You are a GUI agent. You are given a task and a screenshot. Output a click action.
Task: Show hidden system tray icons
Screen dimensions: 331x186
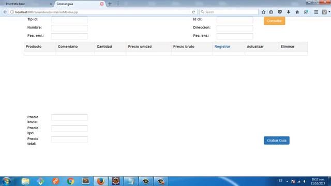tap(287, 181)
